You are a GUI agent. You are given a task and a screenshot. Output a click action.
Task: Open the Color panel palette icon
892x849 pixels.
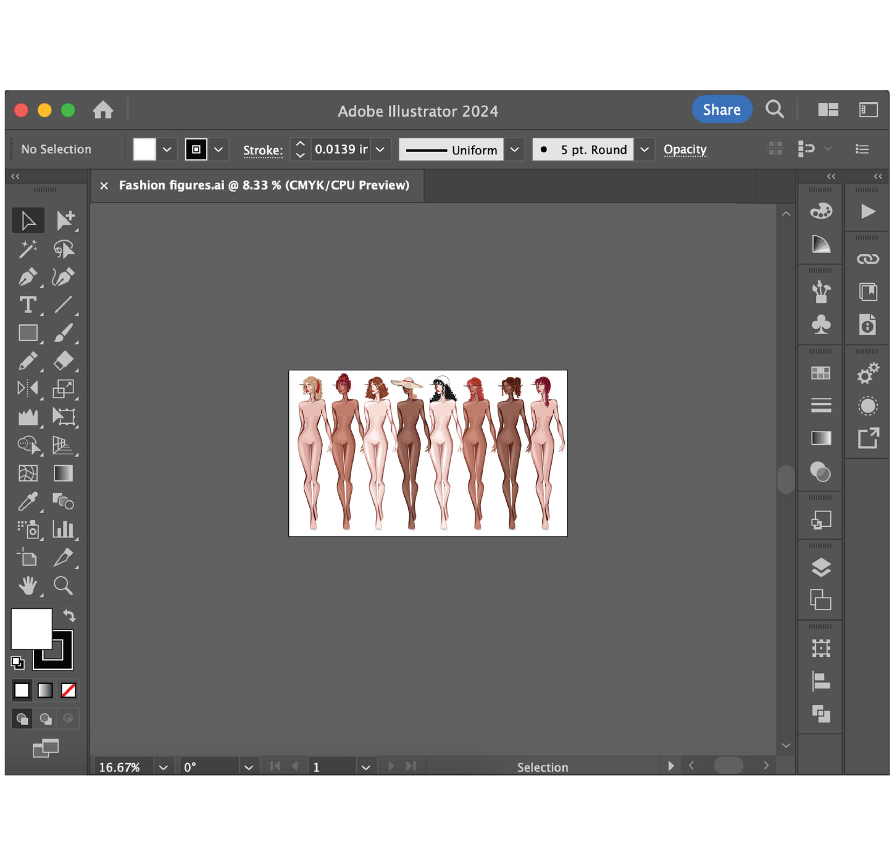click(820, 211)
